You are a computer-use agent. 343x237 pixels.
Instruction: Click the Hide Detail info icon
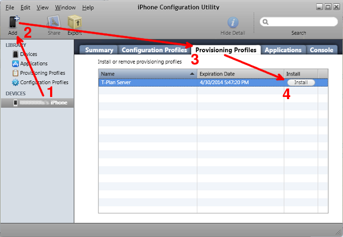[x=233, y=23]
